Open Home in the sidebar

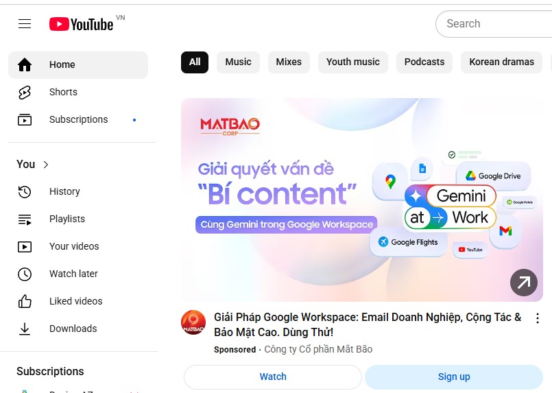[x=78, y=64]
